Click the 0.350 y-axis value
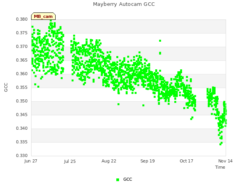This screenshot has width=249, height=187. click(22, 101)
